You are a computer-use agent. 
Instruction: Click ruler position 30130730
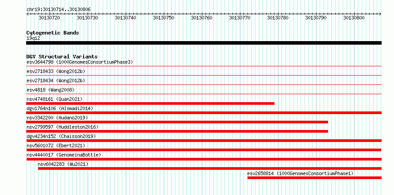tap(88, 18)
